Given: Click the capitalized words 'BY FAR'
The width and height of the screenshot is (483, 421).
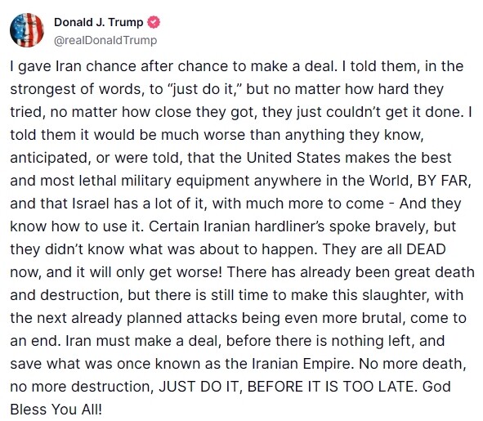Looking at the screenshot, I should pos(442,181).
